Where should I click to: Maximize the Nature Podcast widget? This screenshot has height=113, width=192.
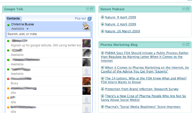(187, 9)
